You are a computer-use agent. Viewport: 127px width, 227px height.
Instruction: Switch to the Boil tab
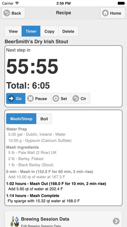pyautogui.click(x=44, y=119)
